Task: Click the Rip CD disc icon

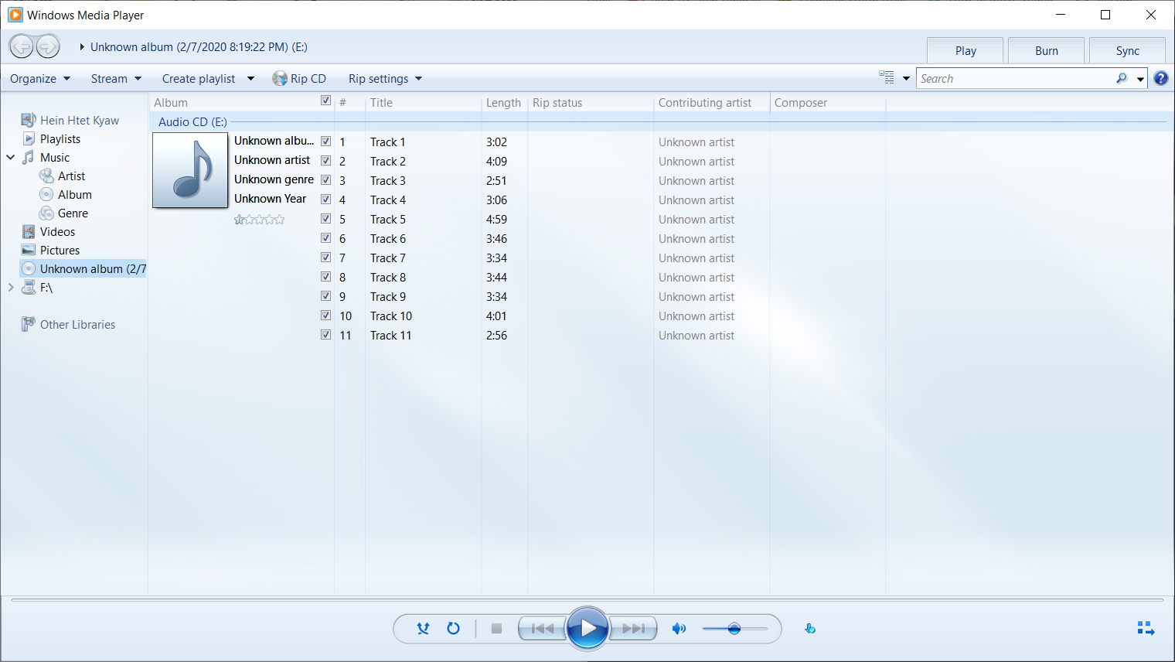Action: 280,79
